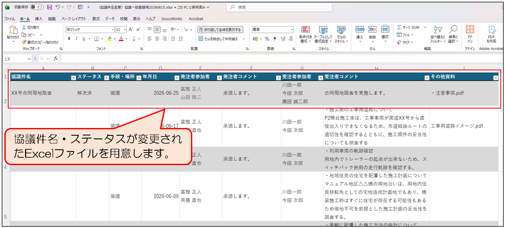The height and width of the screenshot is (228, 505).
Task: Undo the last action
Action: coord(57,7)
